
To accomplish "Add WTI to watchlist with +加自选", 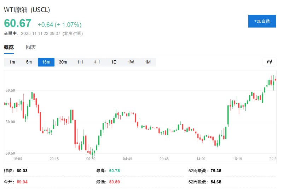I will click(x=262, y=21).
